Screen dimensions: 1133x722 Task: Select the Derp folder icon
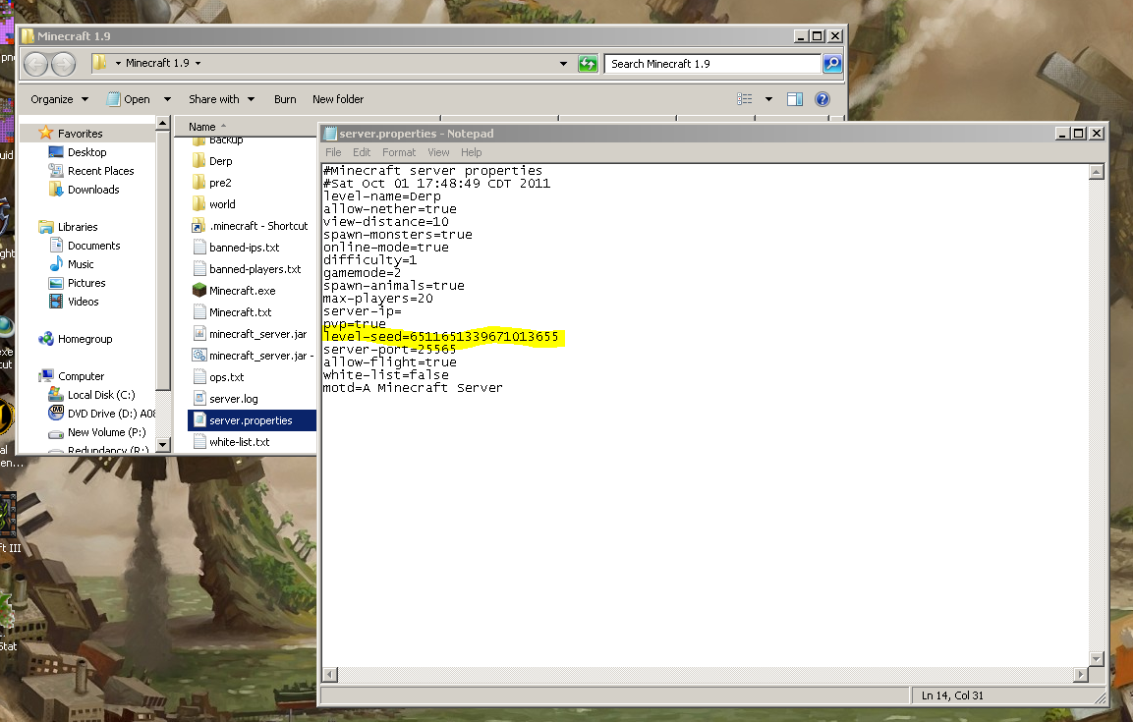tap(199, 161)
